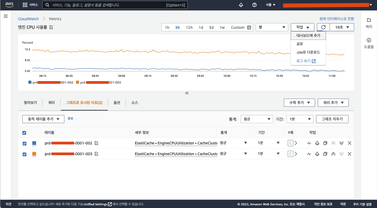
Task: Open the Custom time range calendar
Action: coord(241,27)
